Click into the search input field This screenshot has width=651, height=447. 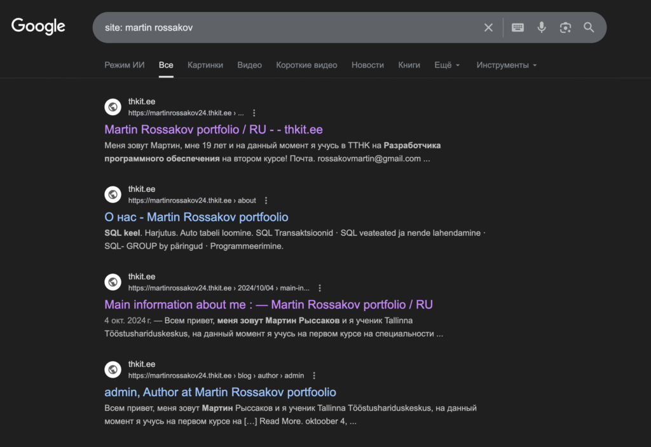pos(286,27)
